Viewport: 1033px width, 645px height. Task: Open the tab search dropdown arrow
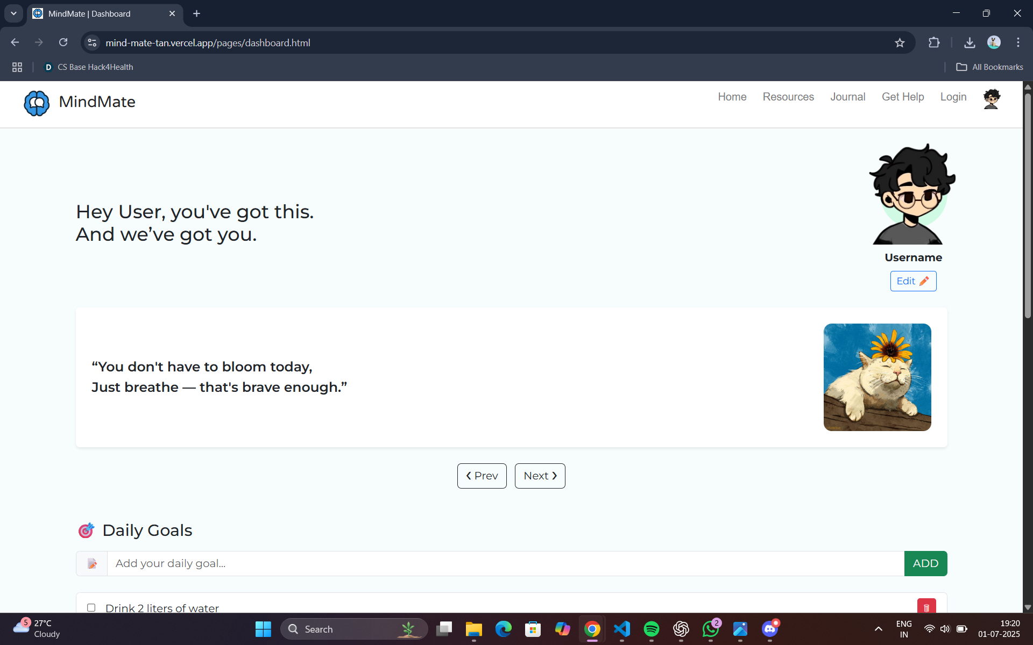pyautogui.click(x=13, y=13)
